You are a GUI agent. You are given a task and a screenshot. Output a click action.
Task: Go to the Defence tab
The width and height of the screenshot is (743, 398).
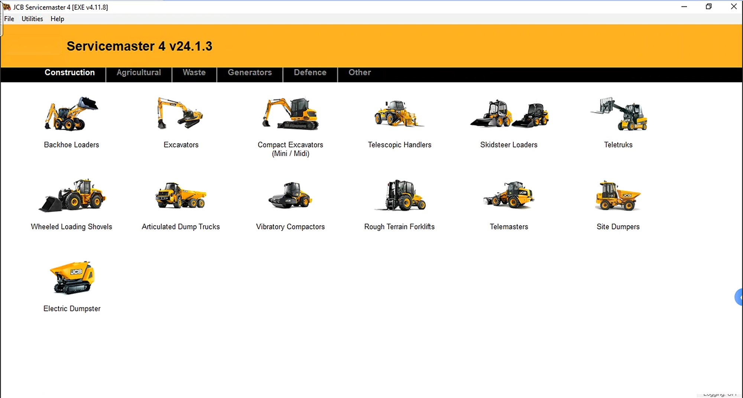click(310, 73)
